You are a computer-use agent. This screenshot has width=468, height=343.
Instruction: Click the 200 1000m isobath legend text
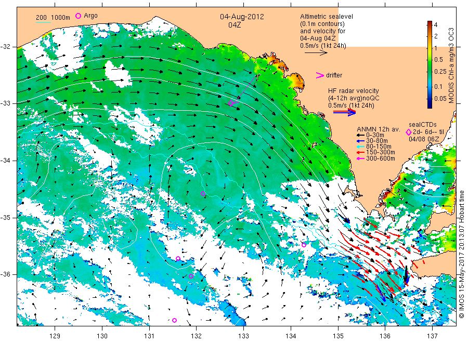(53, 18)
